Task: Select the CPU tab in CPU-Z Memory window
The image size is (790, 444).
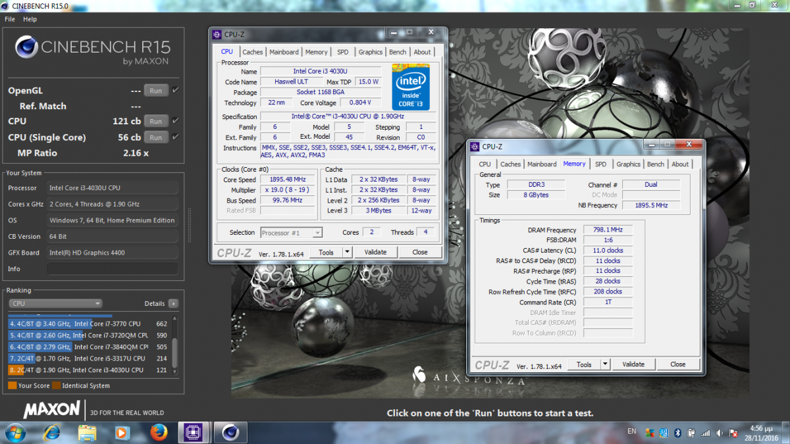Action: click(x=485, y=164)
